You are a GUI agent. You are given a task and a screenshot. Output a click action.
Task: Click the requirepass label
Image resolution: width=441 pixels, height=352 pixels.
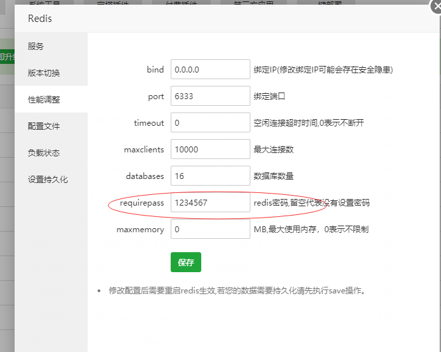click(x=141, y=203)
